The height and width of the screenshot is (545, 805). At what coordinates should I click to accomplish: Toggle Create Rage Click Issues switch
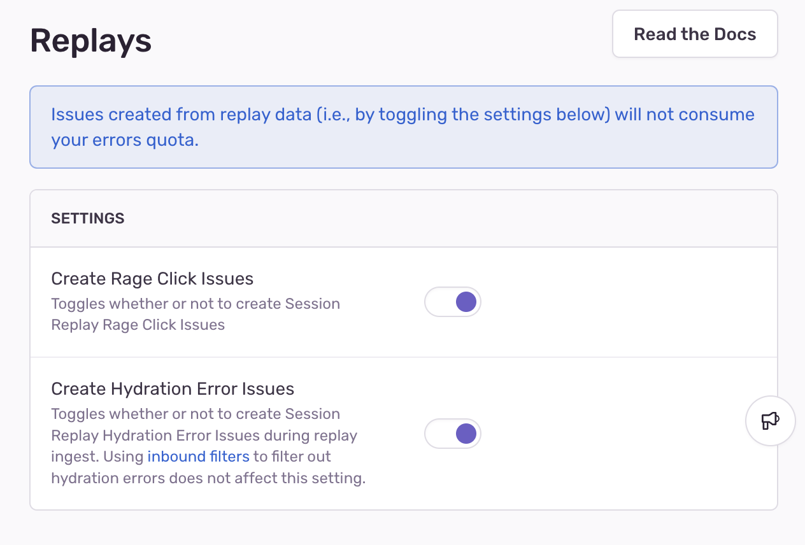pos(453,302)
